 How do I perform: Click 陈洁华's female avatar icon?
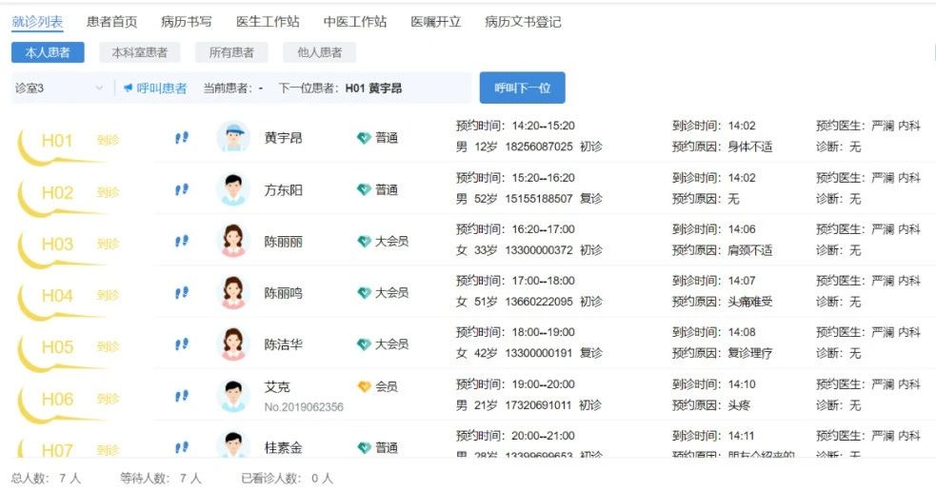[232, 344]
